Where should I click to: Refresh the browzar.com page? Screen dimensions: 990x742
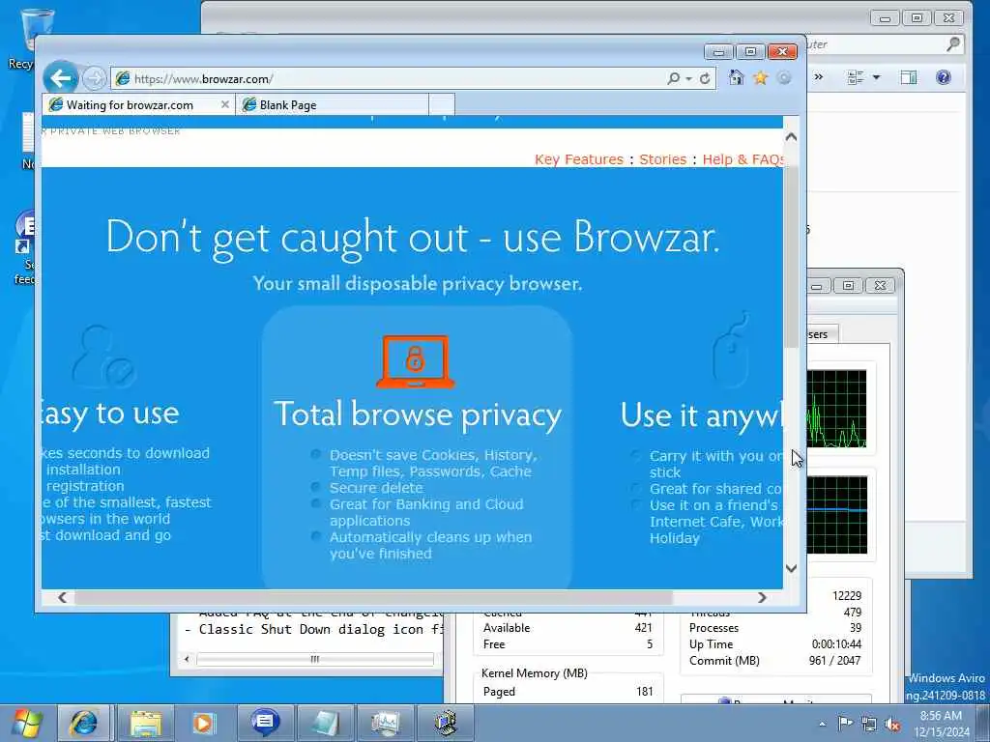click(x=705, y=78)
